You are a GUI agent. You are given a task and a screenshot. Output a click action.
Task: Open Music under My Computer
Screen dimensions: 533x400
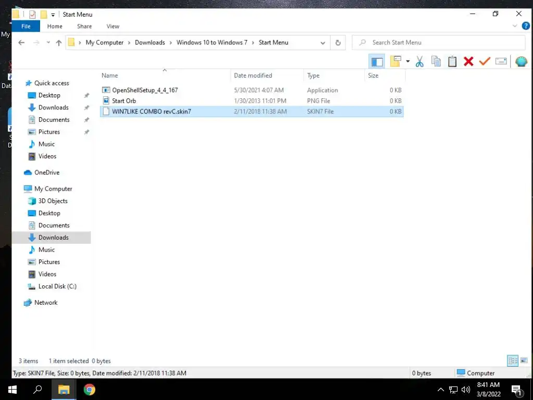[46, 249]
